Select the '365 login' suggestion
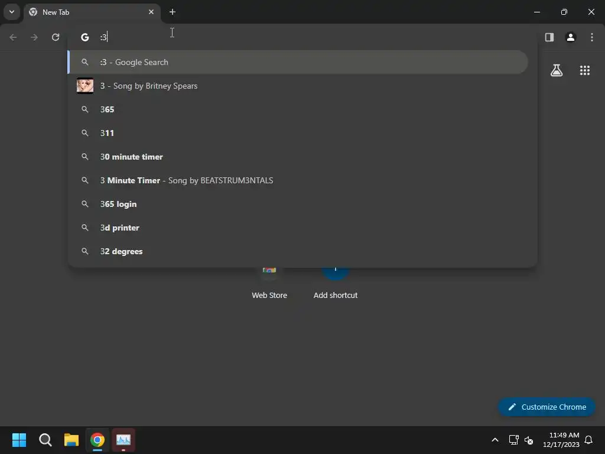Image resolution: width=605 pixels, height=454 pixels. click(298, 204)
